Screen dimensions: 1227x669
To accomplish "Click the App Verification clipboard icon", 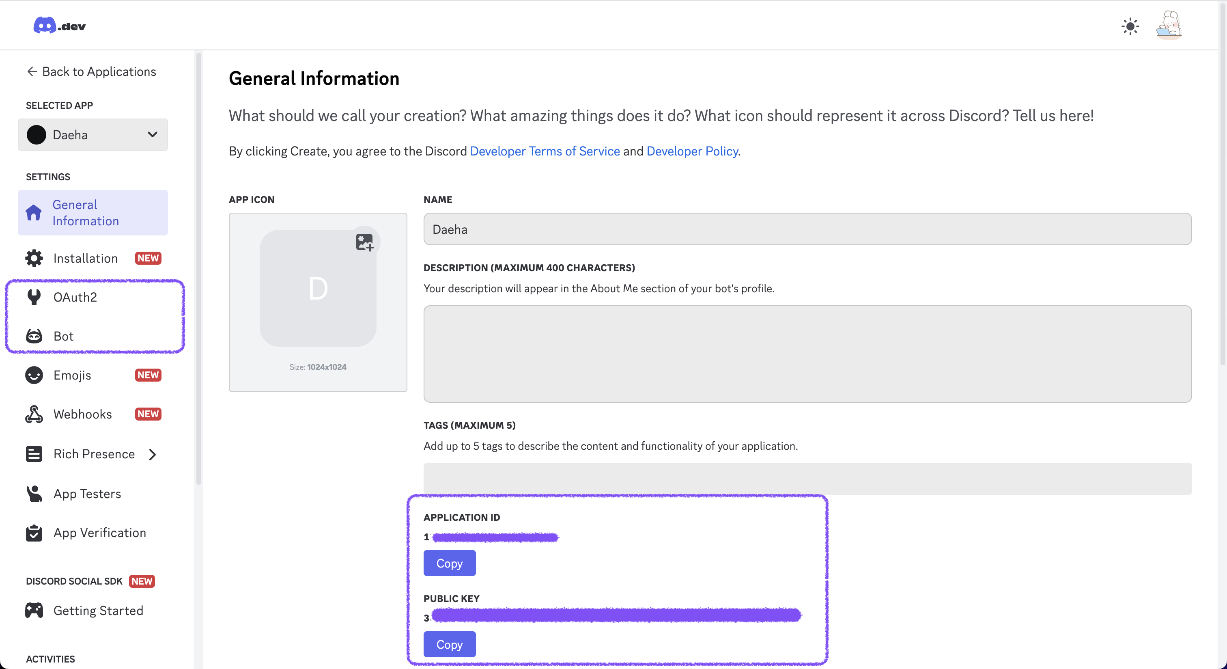I will tap(34, 533).
